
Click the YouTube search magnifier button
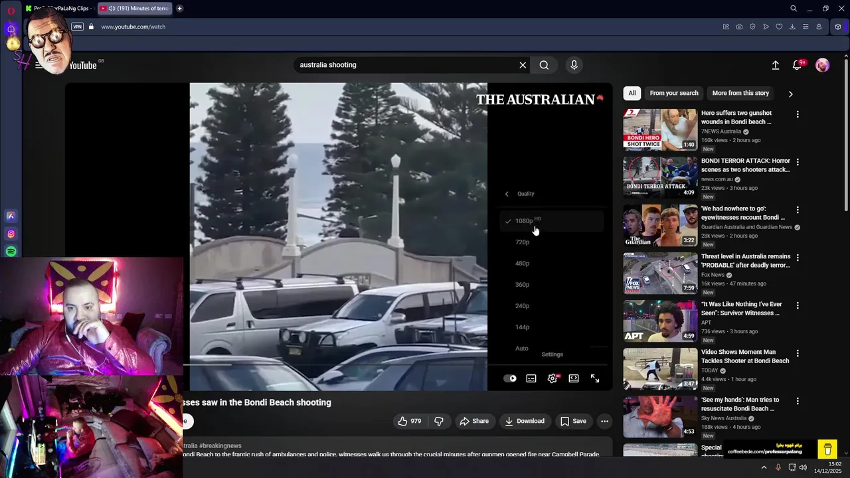(x=544, y=65)
